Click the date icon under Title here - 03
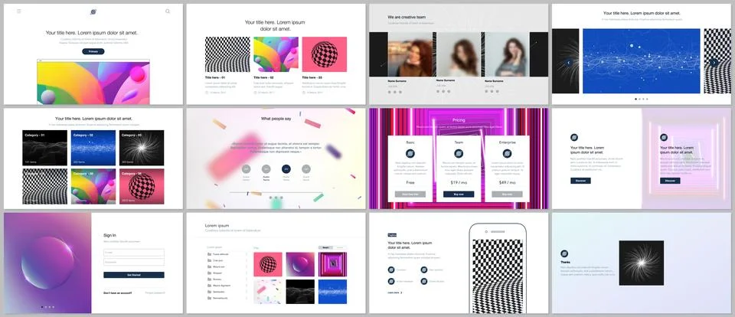This screenshot has height=317, width=735. click(304, 93)
